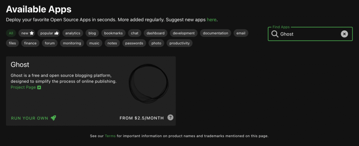Screen dimensions: 359x146
Task: Click the external link icon beside Project Page
Action: 39,87
